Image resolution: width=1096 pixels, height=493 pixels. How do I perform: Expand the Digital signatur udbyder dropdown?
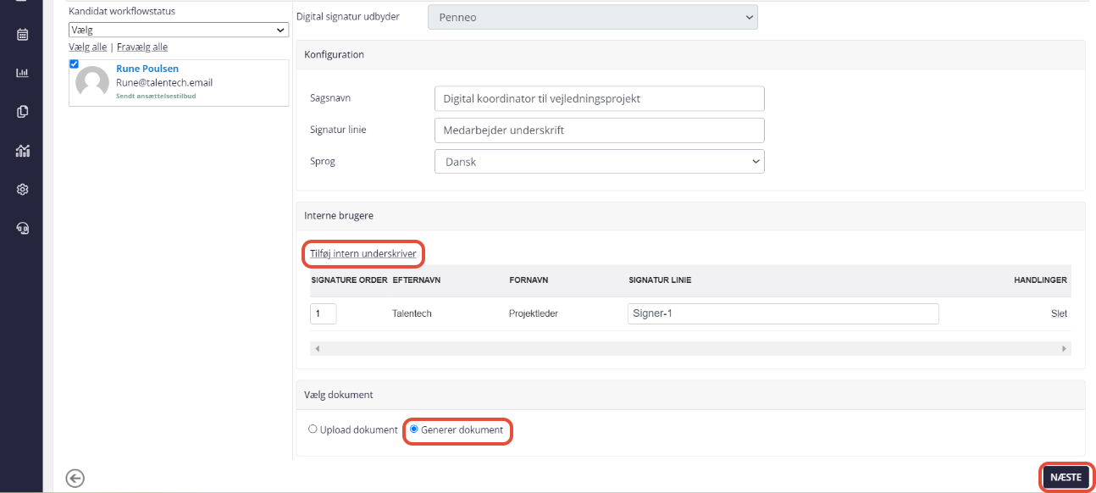tap(592, 17)
